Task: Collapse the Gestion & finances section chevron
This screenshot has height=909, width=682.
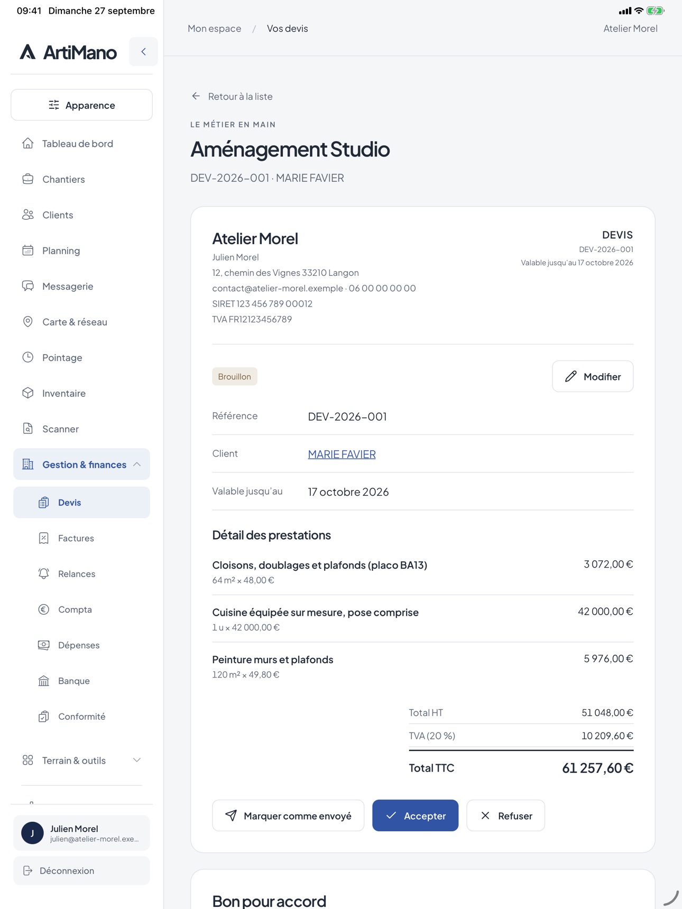Action: (x=137, y=465)
